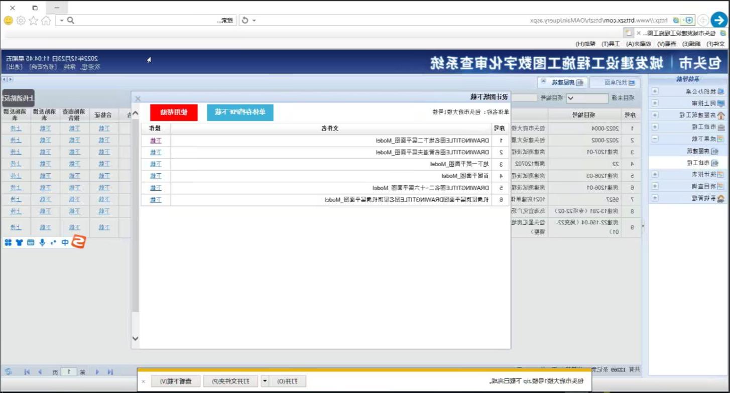The height and width of the screenshot is (393, 730).
Task: Click the smiley feedback icon
Action: point(8,21)
